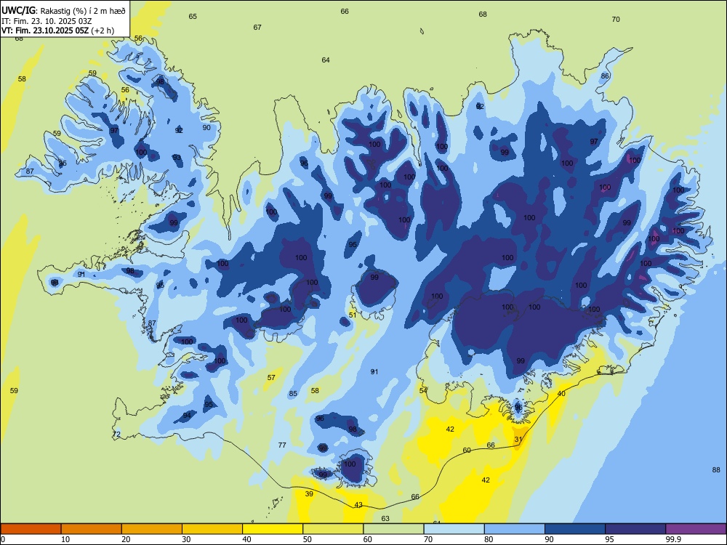Click the map value '65' at the top left

pos(193,17)
